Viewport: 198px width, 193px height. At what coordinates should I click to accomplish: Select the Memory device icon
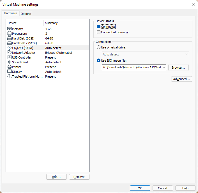10,29
